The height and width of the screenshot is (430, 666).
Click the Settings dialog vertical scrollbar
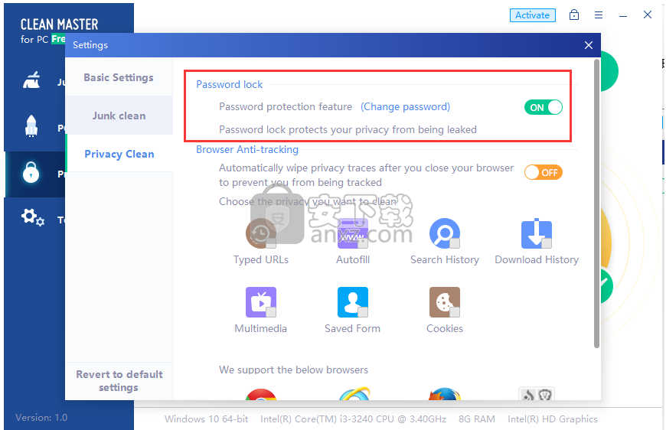[596, 204]
